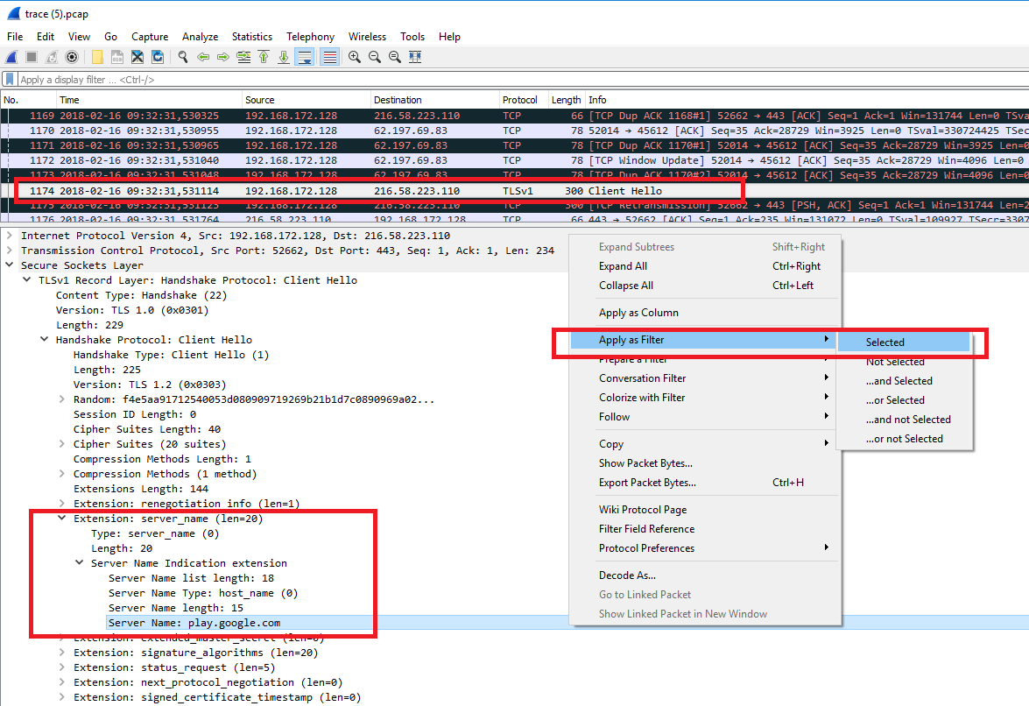Image resolution: width=1029 pixels, height=706 pixels.
Task: Open the Find Packet magnifier tool
Action: [183, 56]
